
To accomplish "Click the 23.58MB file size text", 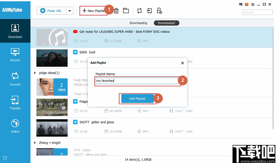I will pyautogui.click(x=116, y=41).
